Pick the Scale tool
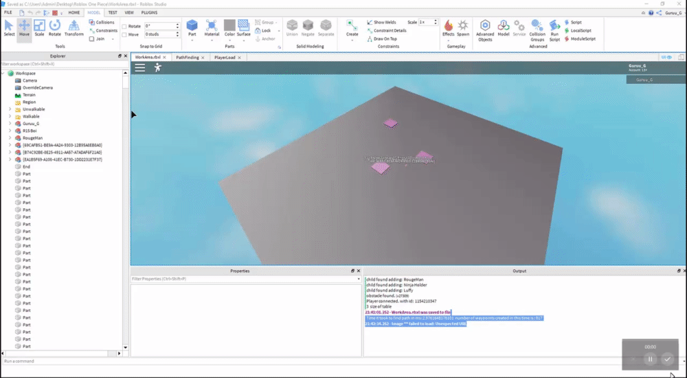This screenshot has width=687, height=378. click(39, 28)
